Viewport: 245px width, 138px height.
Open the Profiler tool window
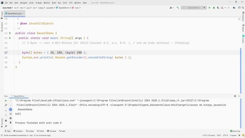click(x=30, y=131)
